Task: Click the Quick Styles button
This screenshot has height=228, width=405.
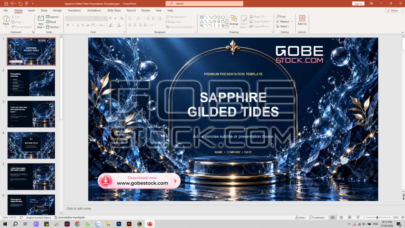Action: (x=244, y=21)
